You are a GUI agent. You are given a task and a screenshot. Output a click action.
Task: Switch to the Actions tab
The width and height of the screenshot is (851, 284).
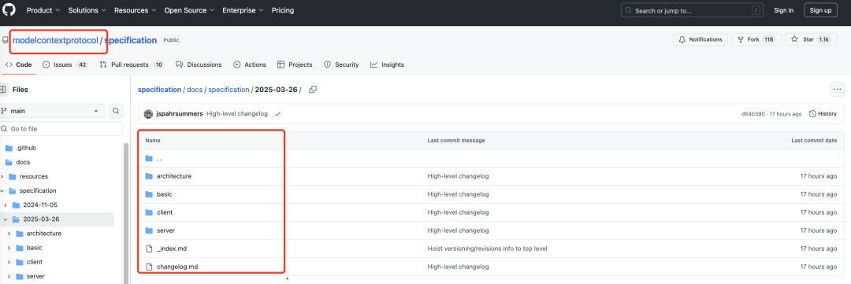click(250, 65)
